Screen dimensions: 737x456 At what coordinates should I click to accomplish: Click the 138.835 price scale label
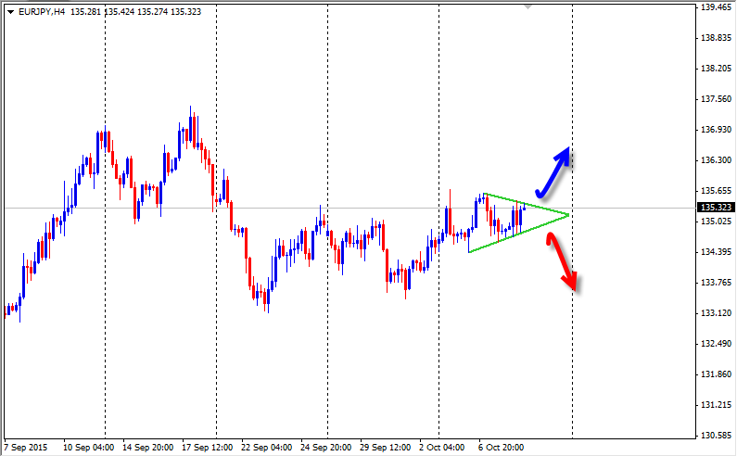click(x=716, y=38)
